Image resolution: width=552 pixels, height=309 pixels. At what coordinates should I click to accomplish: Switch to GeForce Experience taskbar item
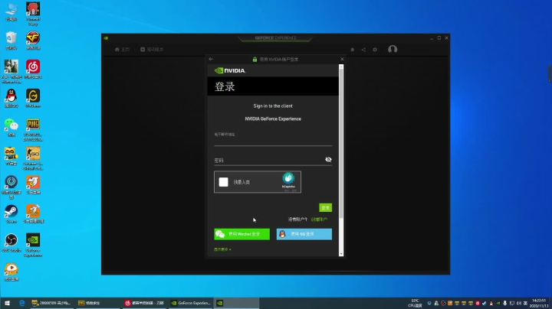[x=190, y=303]
